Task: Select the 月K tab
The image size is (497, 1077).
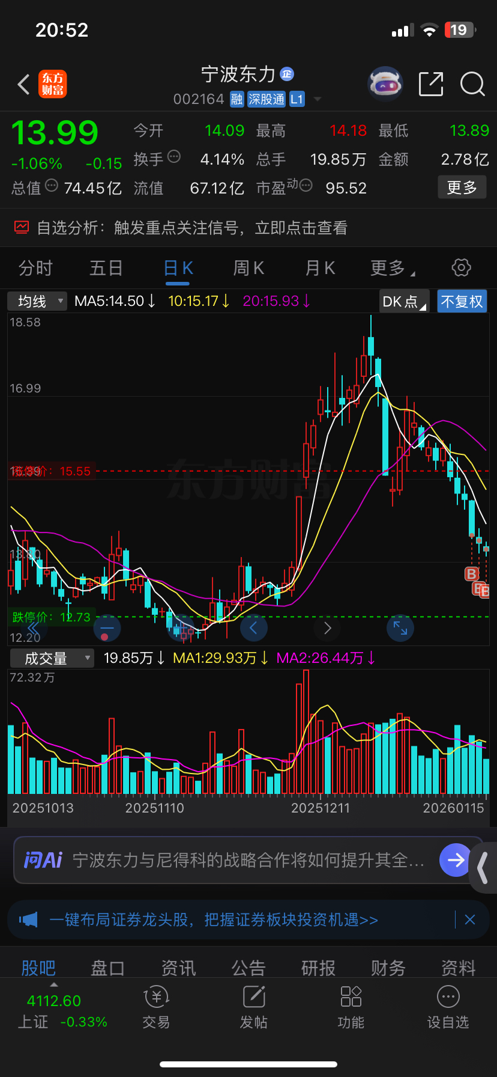Action: point(320,268)
